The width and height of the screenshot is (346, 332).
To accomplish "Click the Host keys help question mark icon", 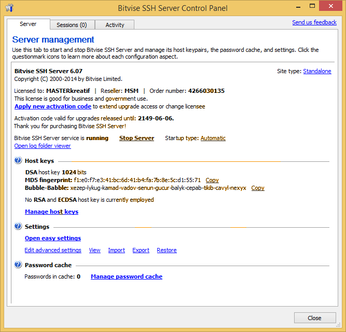I will (x=18, y=160).
